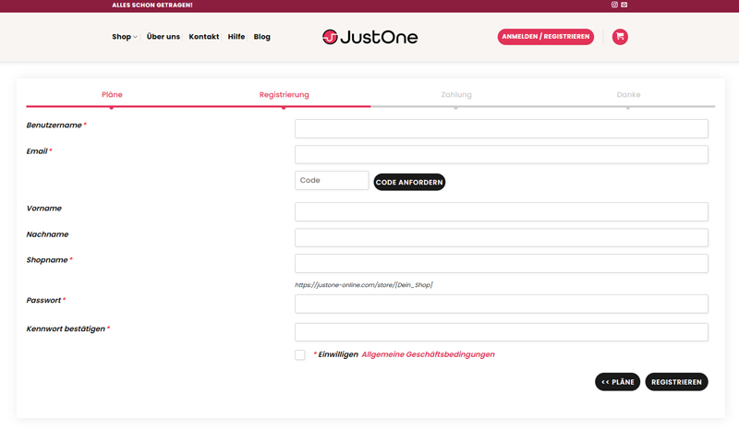Click the Anmelden / Registrieren button
Screen dimensions: 739x430
coord(545,37)
